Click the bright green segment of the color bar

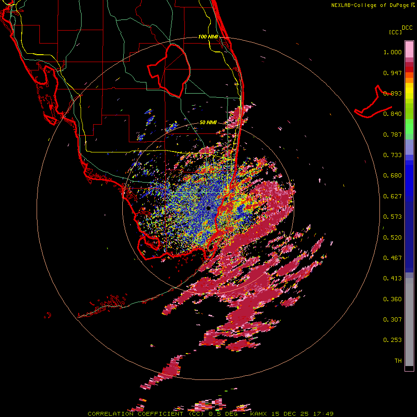409,126
